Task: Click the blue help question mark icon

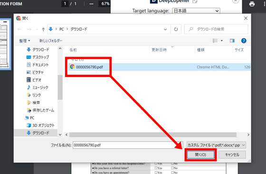Action: tap(244, 40)
